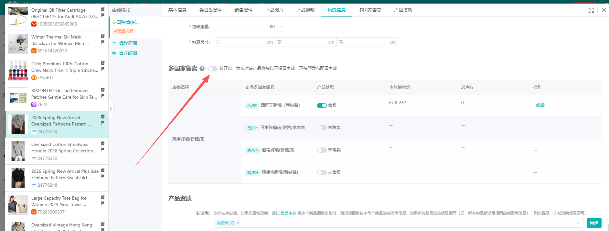
Task: Flag the Large Capacity Tote Bag item
Action: pos(103,203)
